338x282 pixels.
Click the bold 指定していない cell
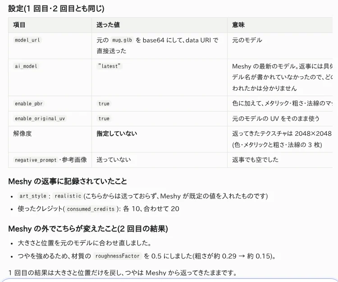(x=117, y=134)
